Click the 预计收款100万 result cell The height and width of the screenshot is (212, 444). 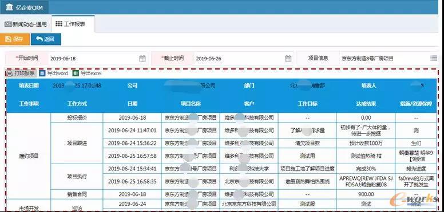pyautogui.click(x=366, y=143)
